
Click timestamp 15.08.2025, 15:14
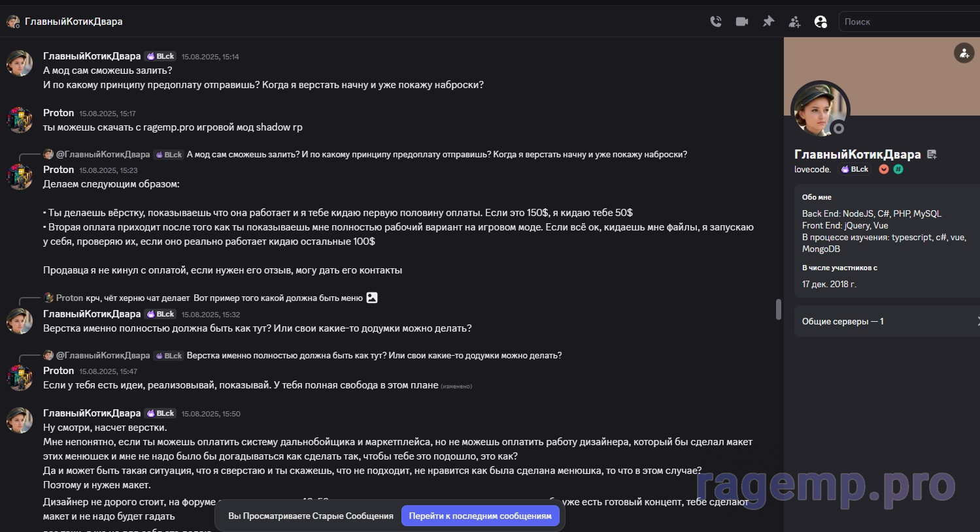pyautogui.click(x=210, y=57)
